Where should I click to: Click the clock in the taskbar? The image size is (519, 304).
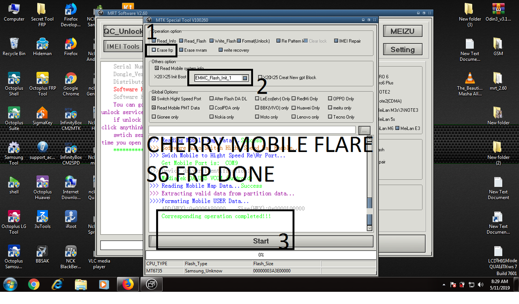499,284
